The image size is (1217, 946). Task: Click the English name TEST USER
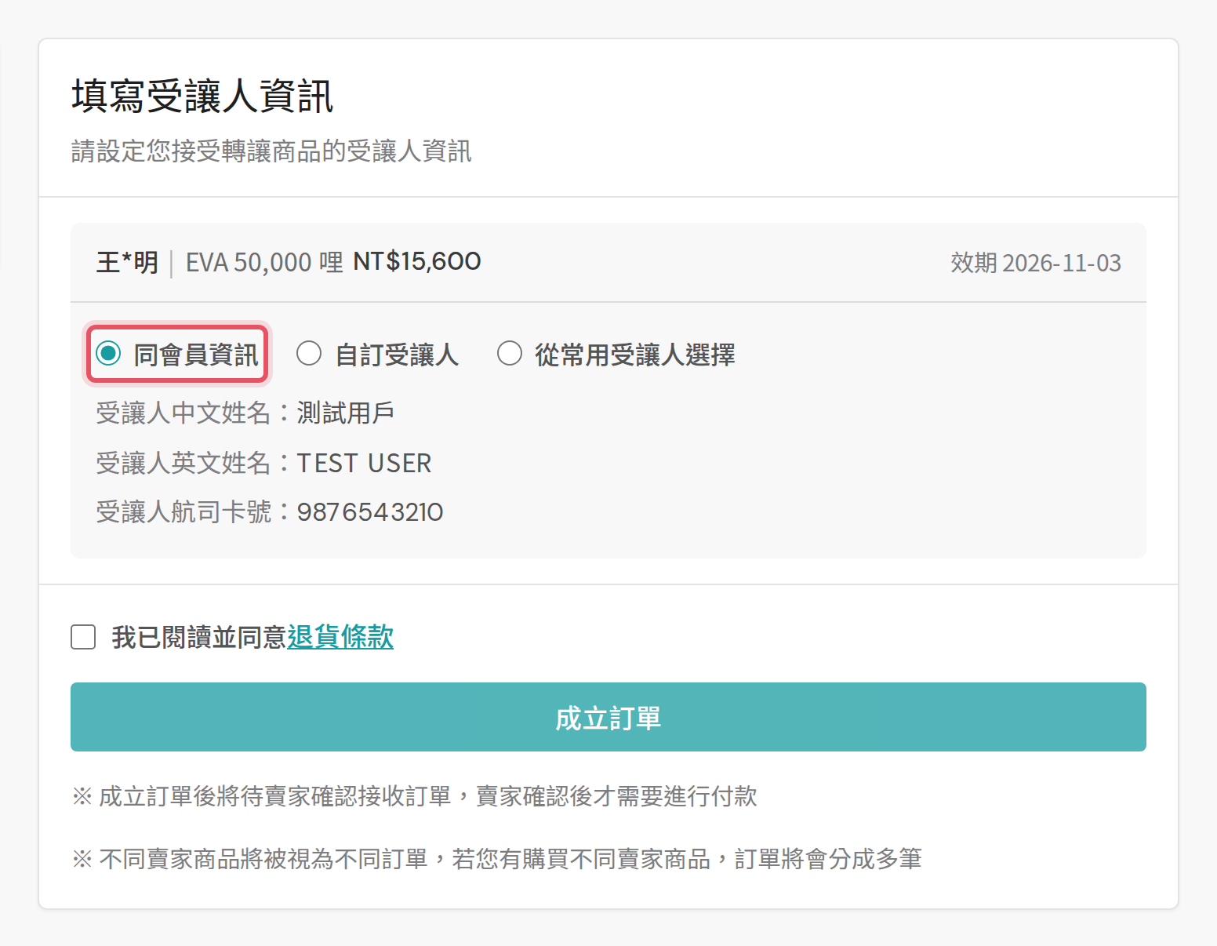click(x=364, y=464)
